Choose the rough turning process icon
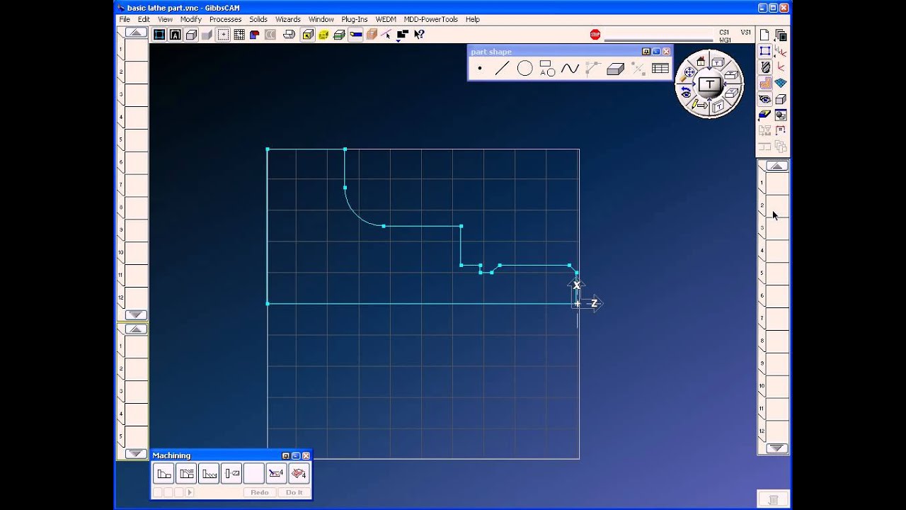The width and height of the screenshot is (906, 510). coord(187,474)
